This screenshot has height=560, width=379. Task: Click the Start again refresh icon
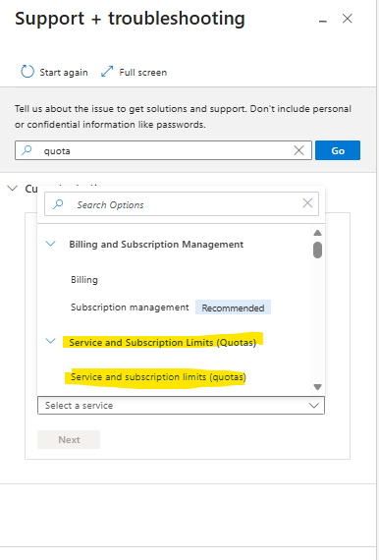[x=27, y=72]
